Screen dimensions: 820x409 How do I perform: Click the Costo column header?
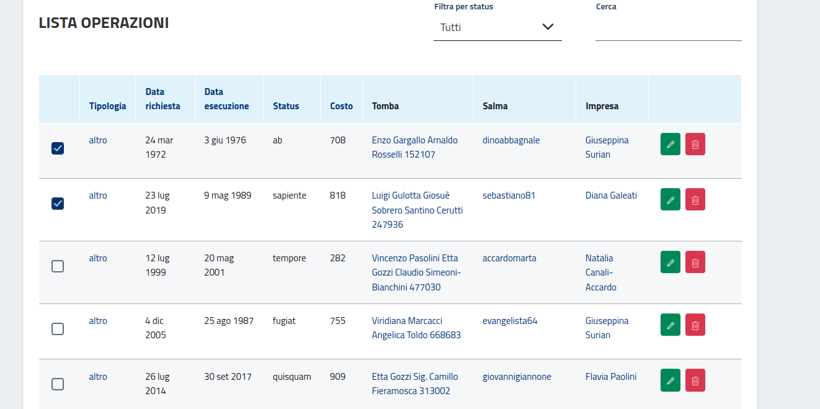click(341, 106)
